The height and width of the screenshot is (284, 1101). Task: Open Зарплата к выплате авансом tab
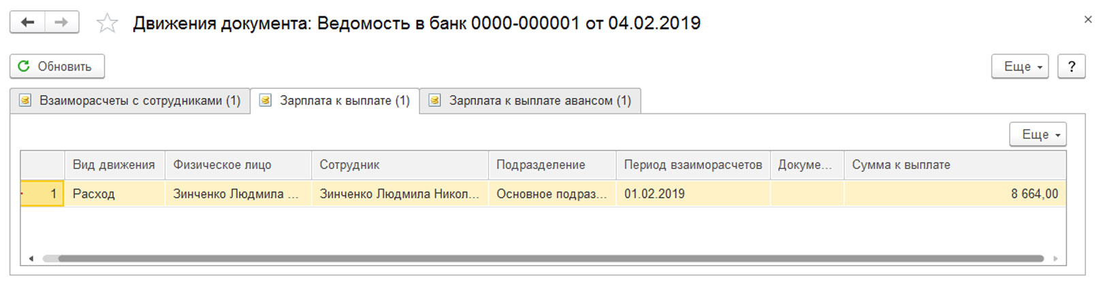point(530,101)
